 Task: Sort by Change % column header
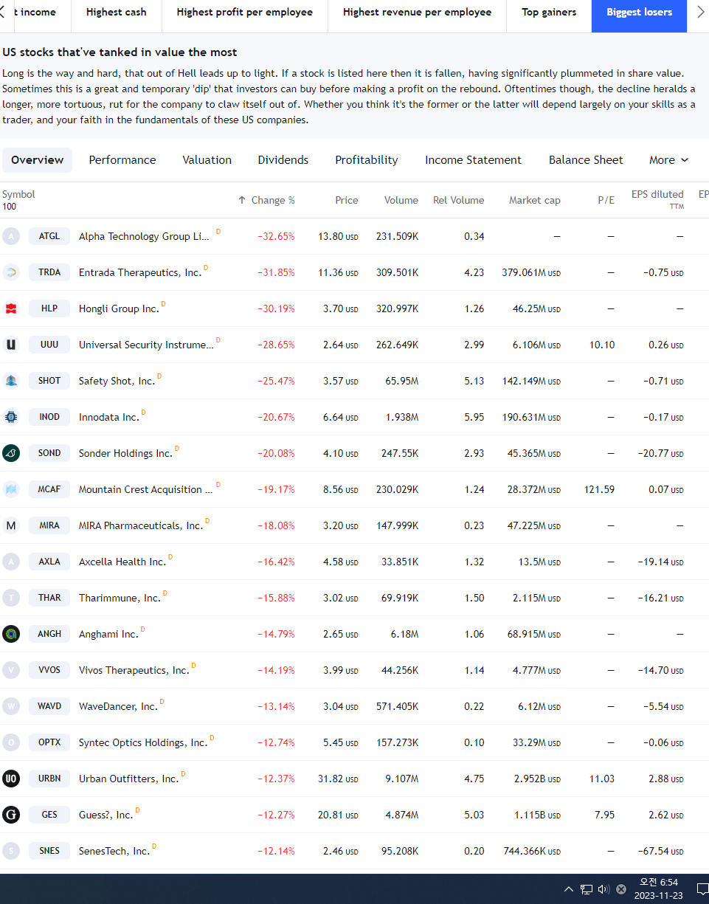pos(266,200)
